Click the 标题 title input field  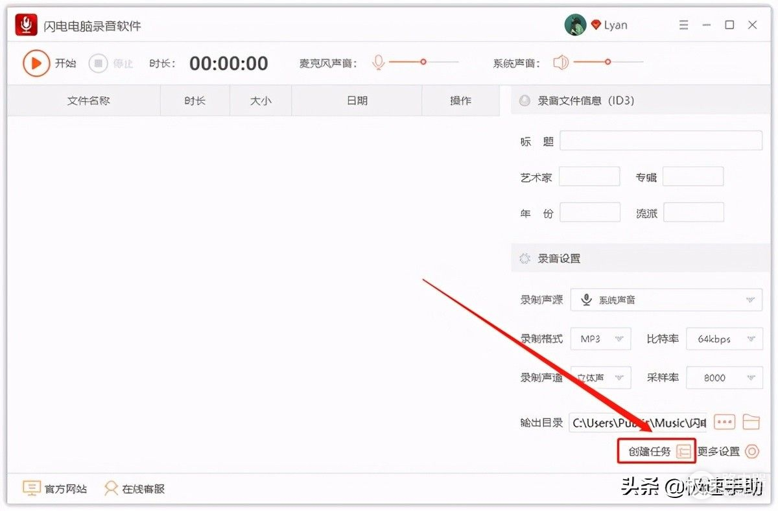(x=661, y=141)
